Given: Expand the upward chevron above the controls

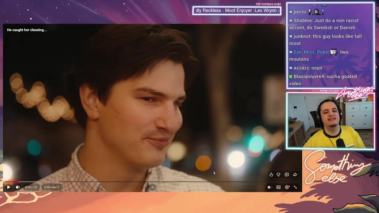Looking at the screenshot, I should (152, 187).
